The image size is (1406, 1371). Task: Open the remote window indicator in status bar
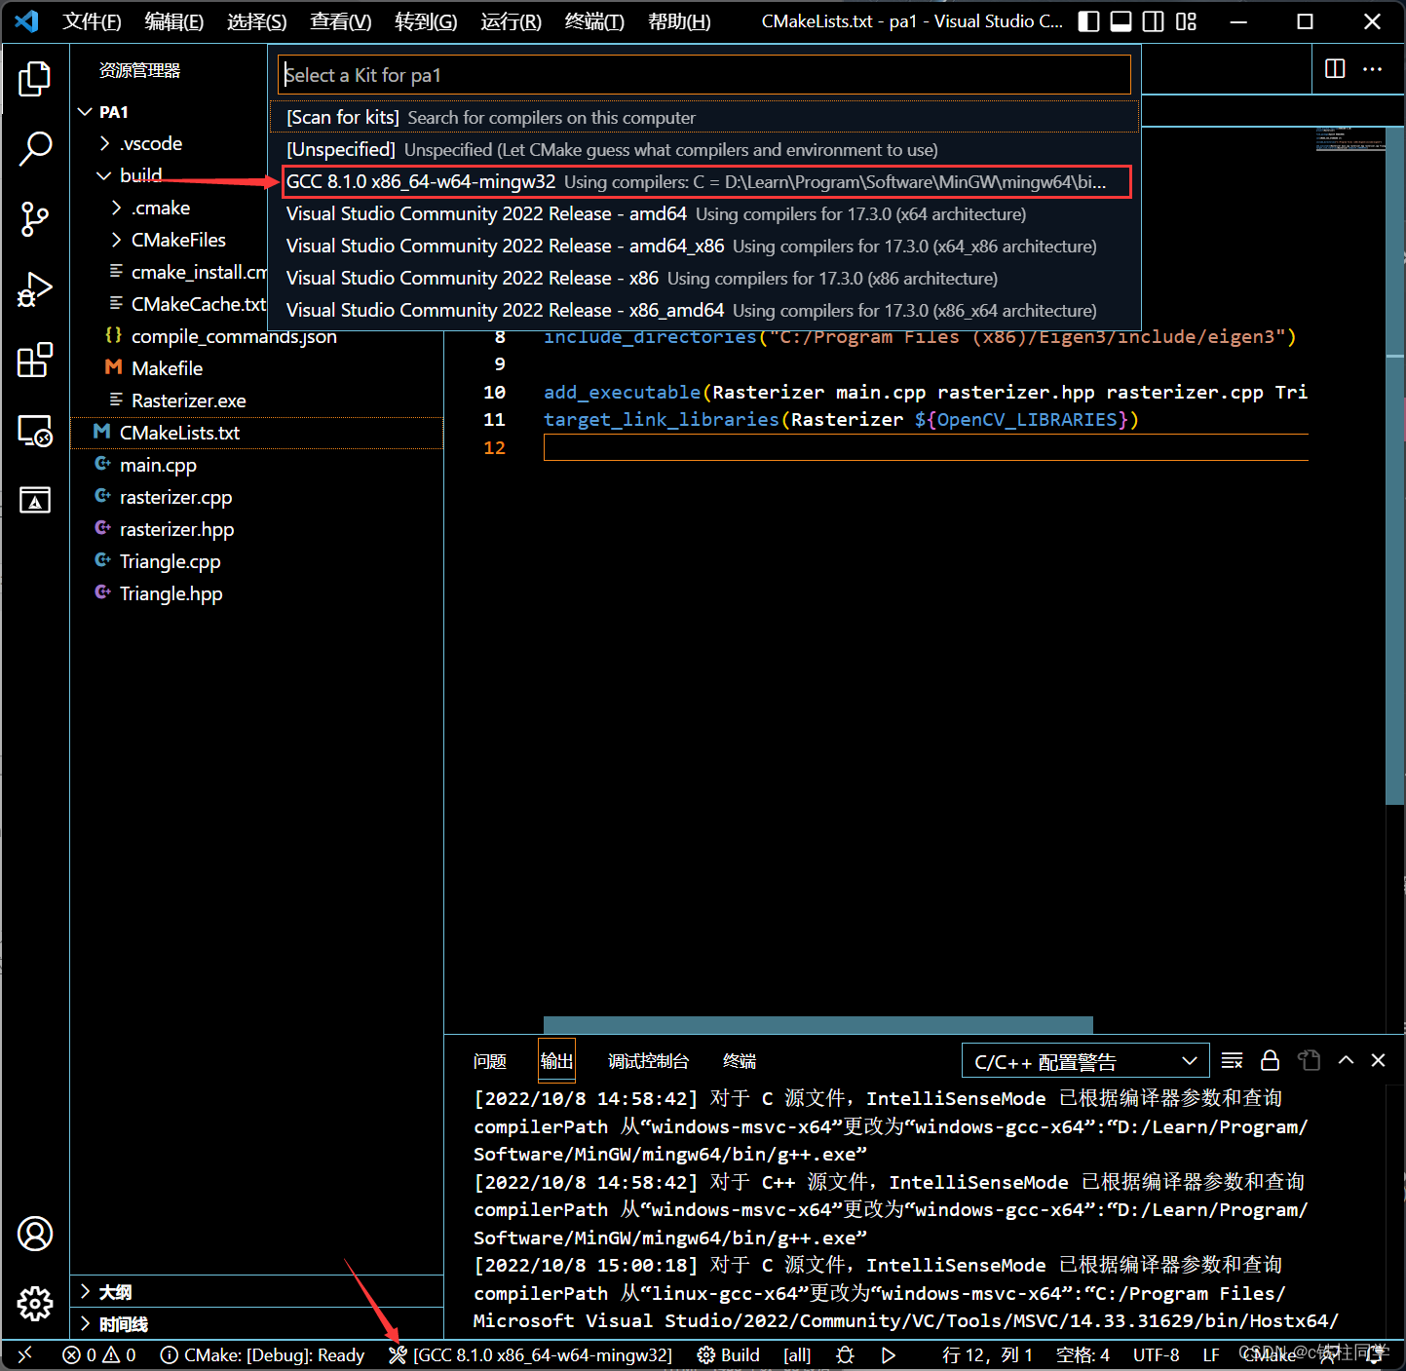coord(25,1354)
